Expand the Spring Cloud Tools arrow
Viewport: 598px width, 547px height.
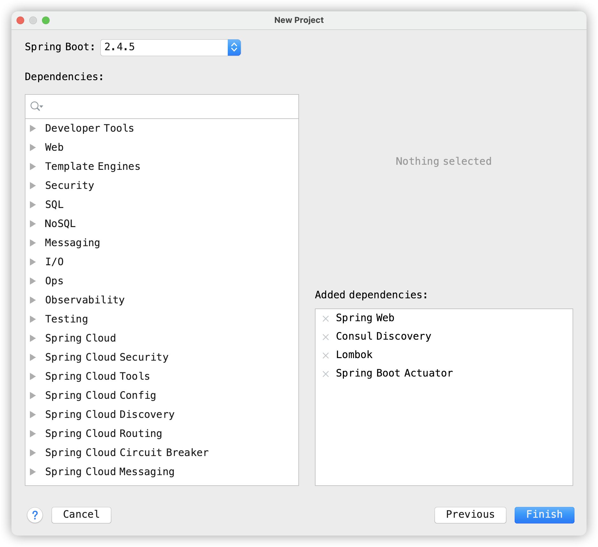[x=33, y=376]
